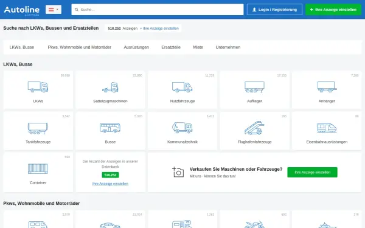The height and width of the screenshot is (228, 365).
Task: Click the search magnifier icon
Action: pyautogui.click(x=77, y=10)
